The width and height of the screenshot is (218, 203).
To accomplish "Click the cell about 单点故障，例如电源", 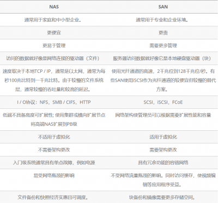I will 54,163.
